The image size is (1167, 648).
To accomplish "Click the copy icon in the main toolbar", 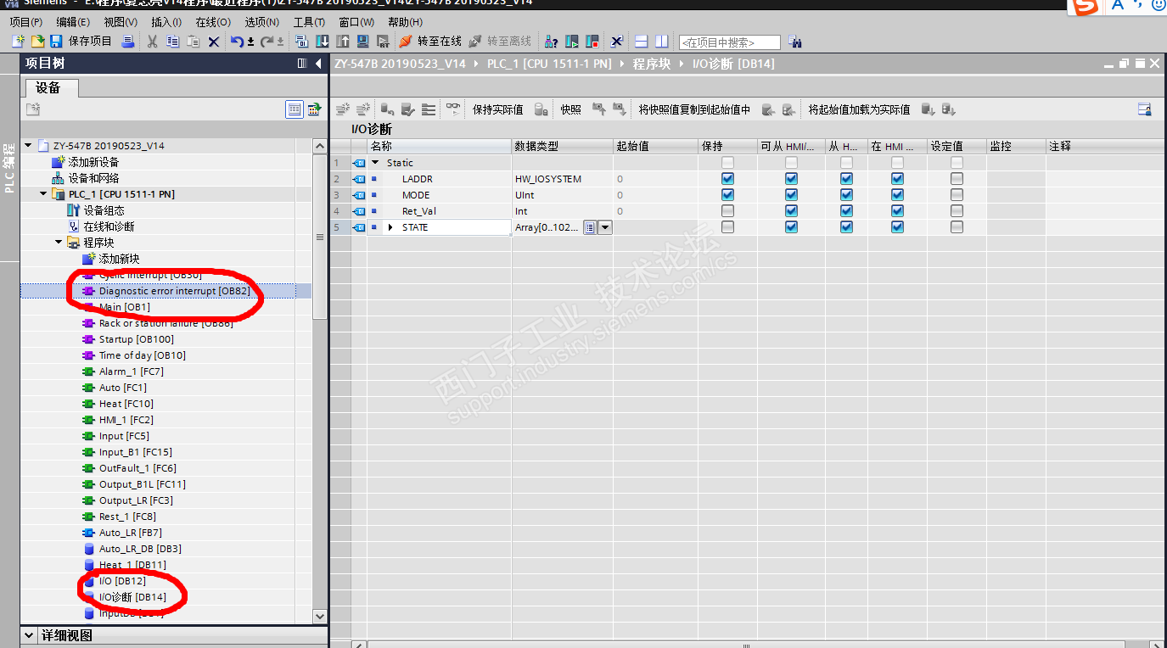I will [175, 42].
